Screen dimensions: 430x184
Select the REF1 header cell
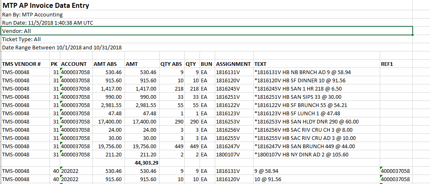click(x=388, y=64)
